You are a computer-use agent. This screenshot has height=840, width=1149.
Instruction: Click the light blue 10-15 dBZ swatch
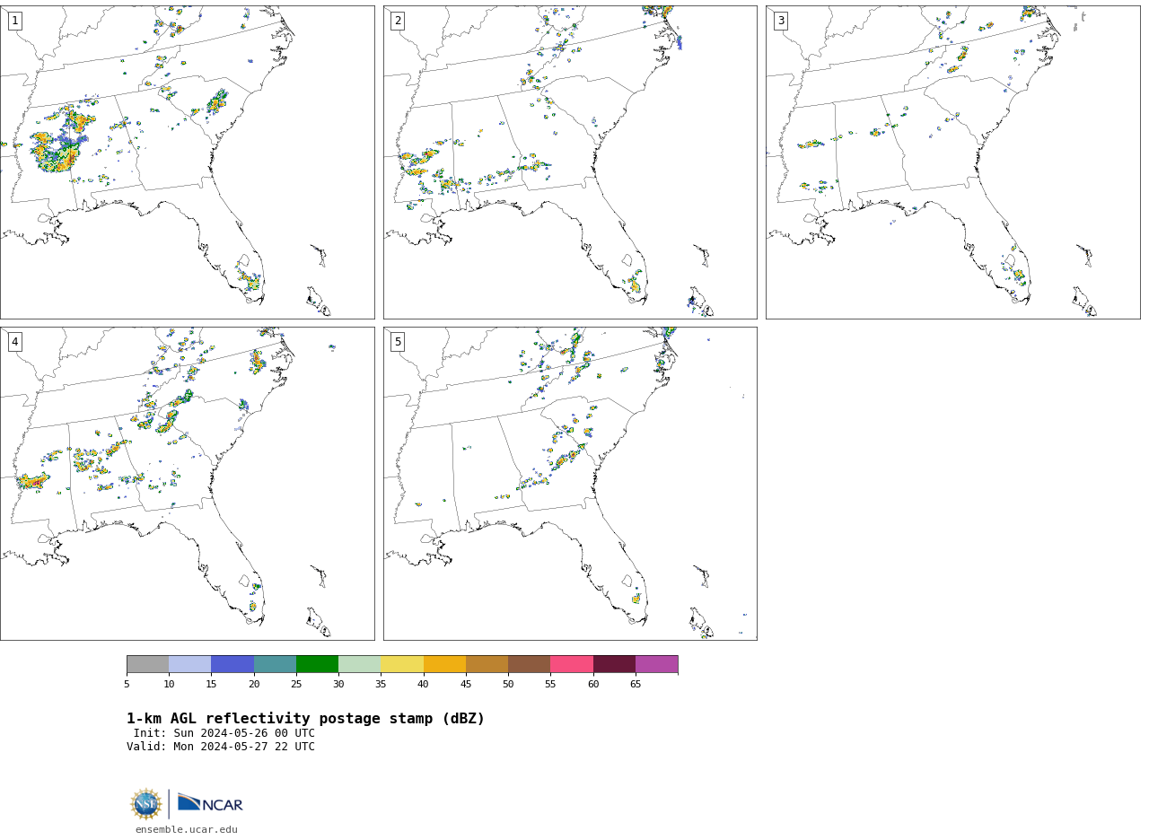pos(189,664)
